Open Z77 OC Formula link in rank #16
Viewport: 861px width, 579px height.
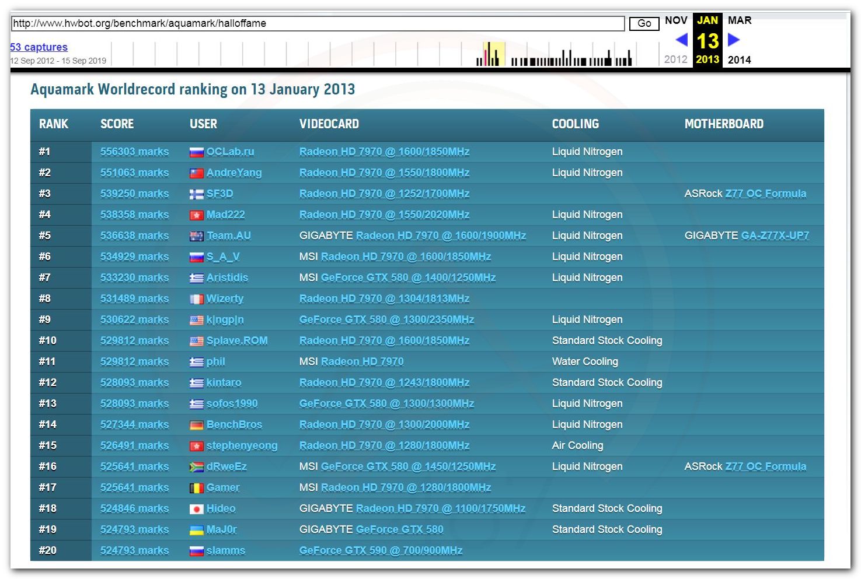pyautogui.click(x=765, y=466)
